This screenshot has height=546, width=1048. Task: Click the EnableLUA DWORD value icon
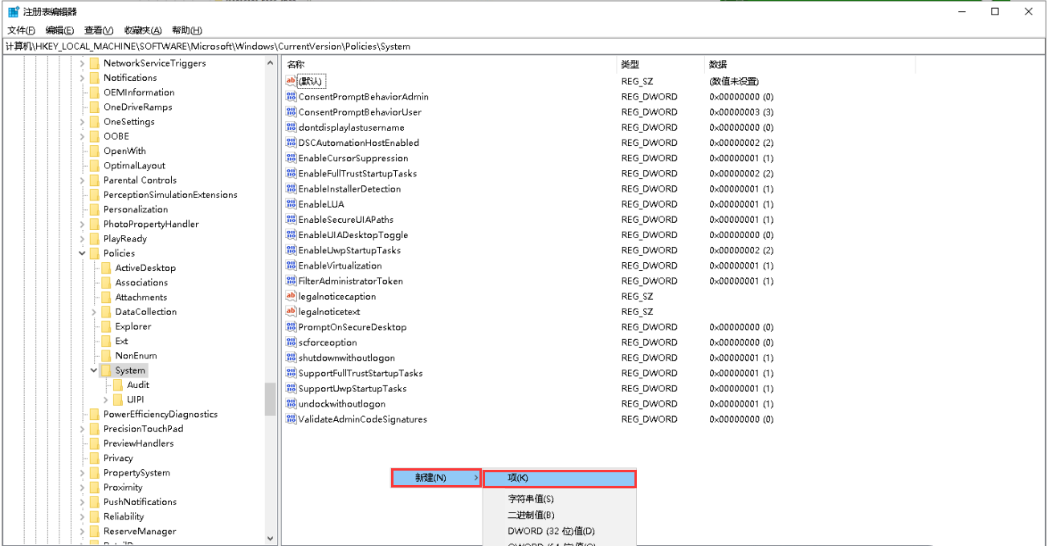tap(291, 204)
